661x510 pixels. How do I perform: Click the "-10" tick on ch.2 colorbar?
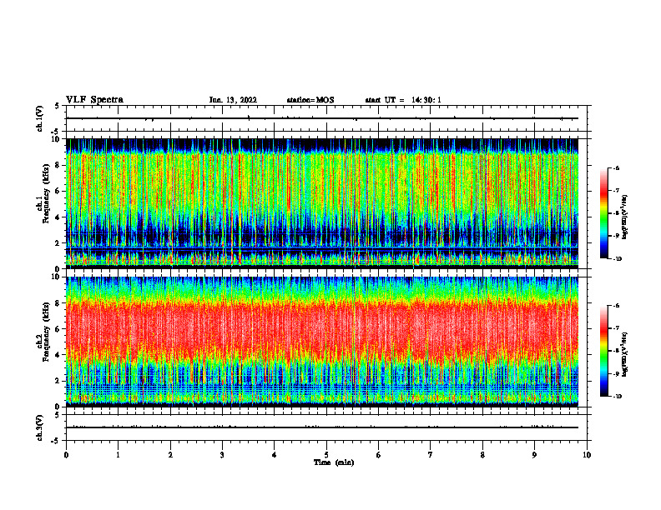click(x=617, y=397)
